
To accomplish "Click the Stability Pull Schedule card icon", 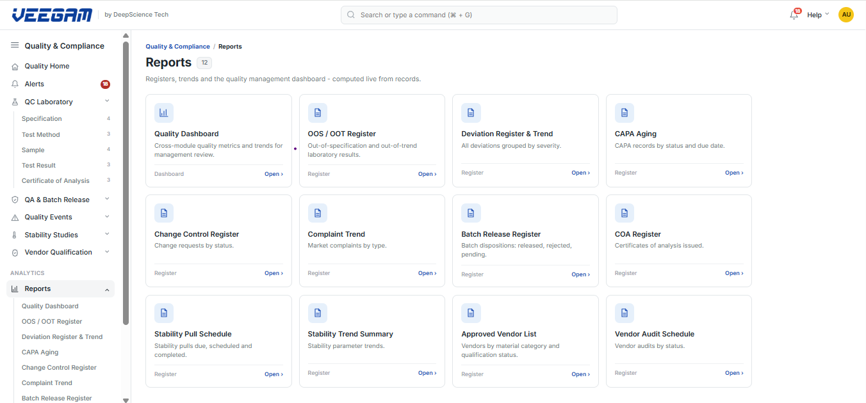I will [164, 313].
